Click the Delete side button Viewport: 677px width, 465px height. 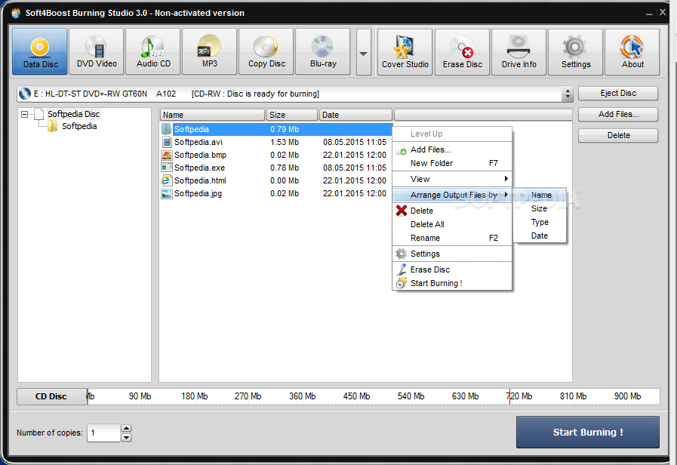[618, 136]
